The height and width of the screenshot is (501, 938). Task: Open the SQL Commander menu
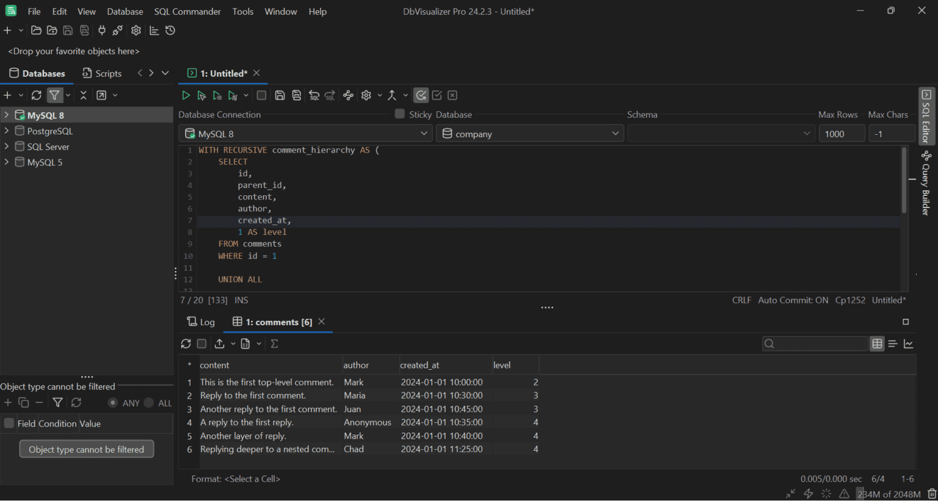click(x=187, y=11)
